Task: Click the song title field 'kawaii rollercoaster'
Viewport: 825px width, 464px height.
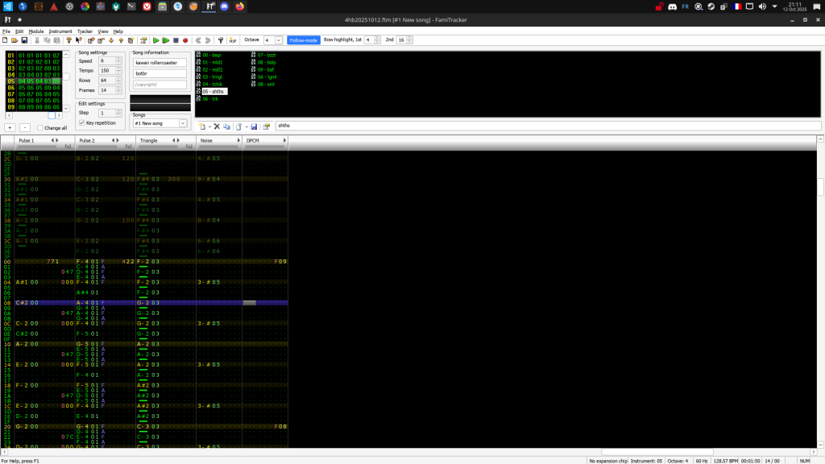Action: click(160, 62)
